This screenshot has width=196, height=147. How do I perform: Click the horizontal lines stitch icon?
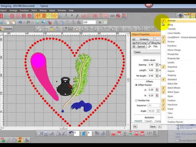pyautogui.click(x=101, y=16)
